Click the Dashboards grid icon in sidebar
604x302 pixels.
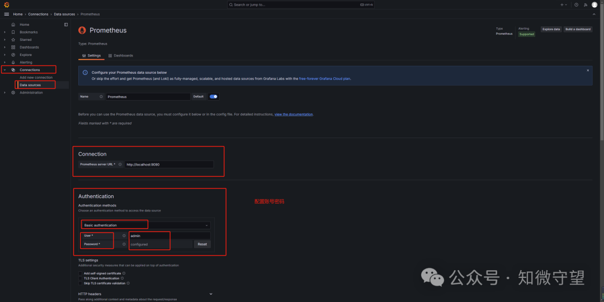click(x=13, y=48)
